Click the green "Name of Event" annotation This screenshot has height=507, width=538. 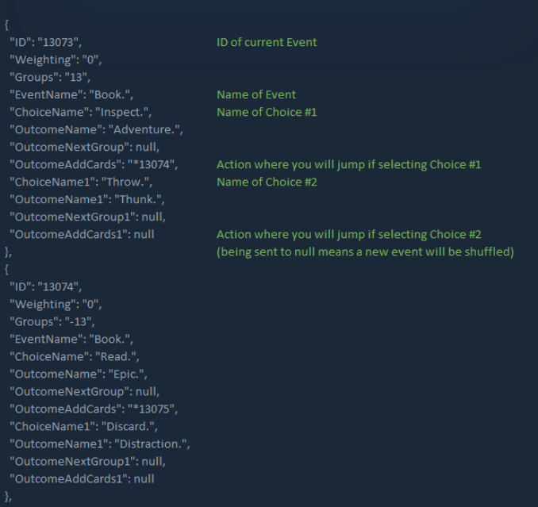pyautogui.click(x=256, y=94)
